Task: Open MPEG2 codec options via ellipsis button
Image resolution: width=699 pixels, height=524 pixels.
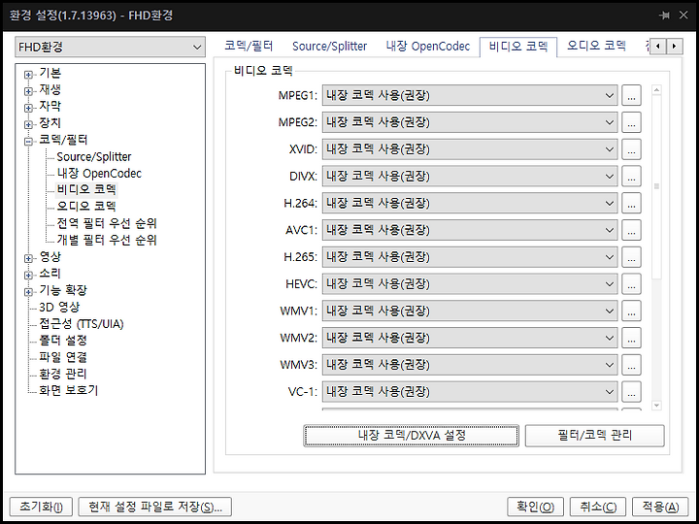Action: (631, 122)
